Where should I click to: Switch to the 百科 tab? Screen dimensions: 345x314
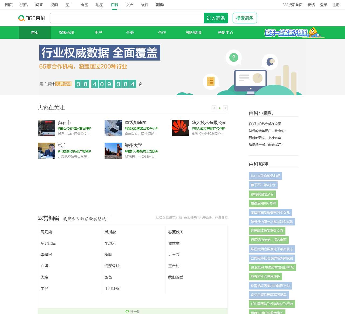pyautogui.click(x=115, y=5)
